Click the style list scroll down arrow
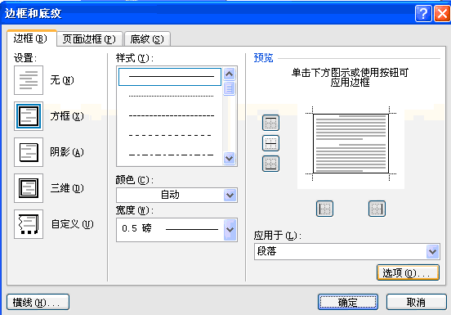451x315 pixels. pos(230,158)
